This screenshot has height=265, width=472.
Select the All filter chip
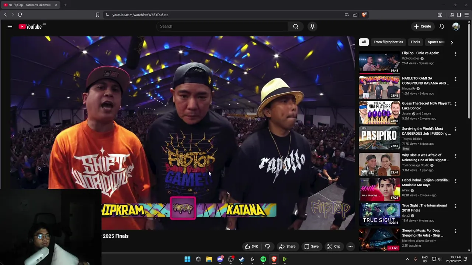364,42
